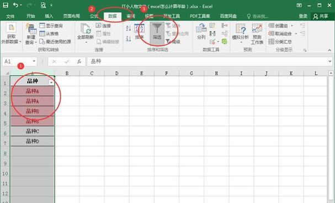
Task: Open the 排序 (Sort) dialog
Action: click(x=139, y=32)
